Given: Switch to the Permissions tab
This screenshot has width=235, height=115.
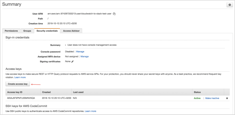Looking at the screenshot, I should 11,31.
